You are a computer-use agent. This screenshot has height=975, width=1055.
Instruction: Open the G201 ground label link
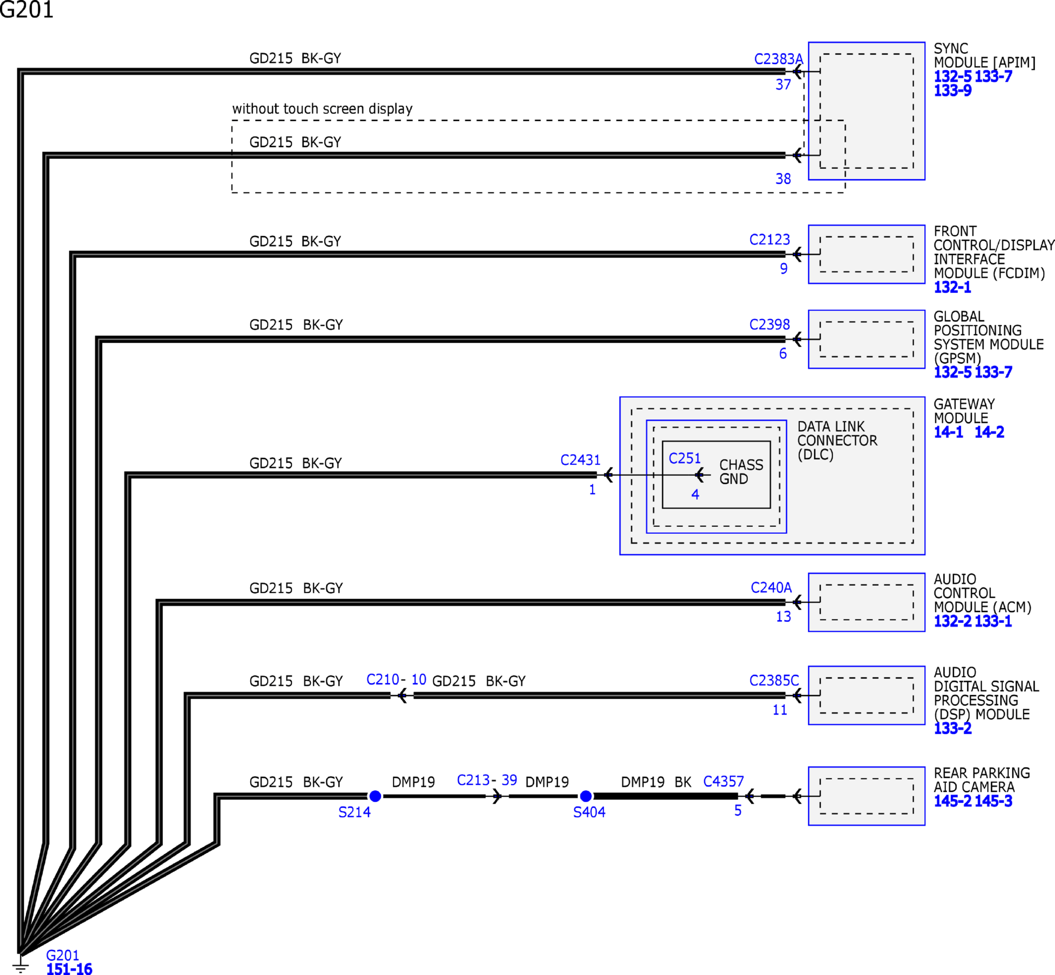coord(62,955)
